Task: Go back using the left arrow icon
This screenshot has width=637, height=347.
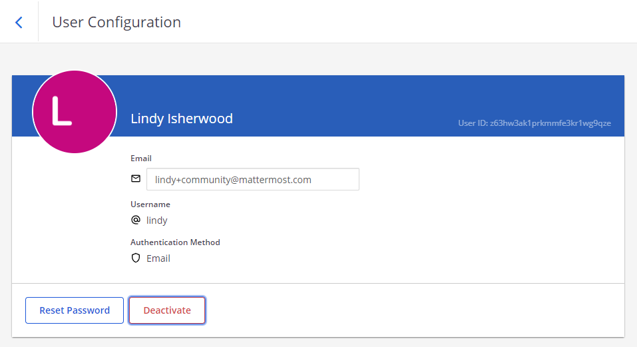Action: (x=19, y=22)
